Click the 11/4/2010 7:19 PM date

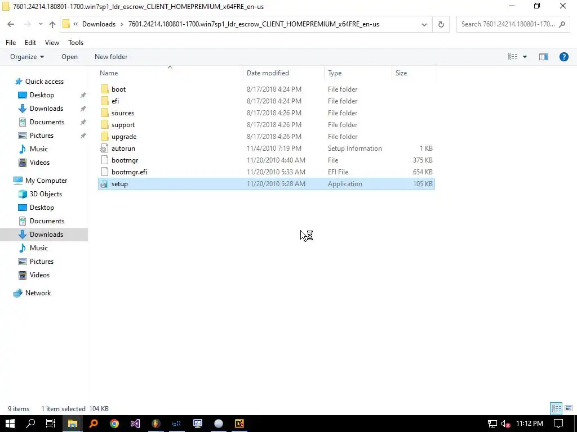274,148
